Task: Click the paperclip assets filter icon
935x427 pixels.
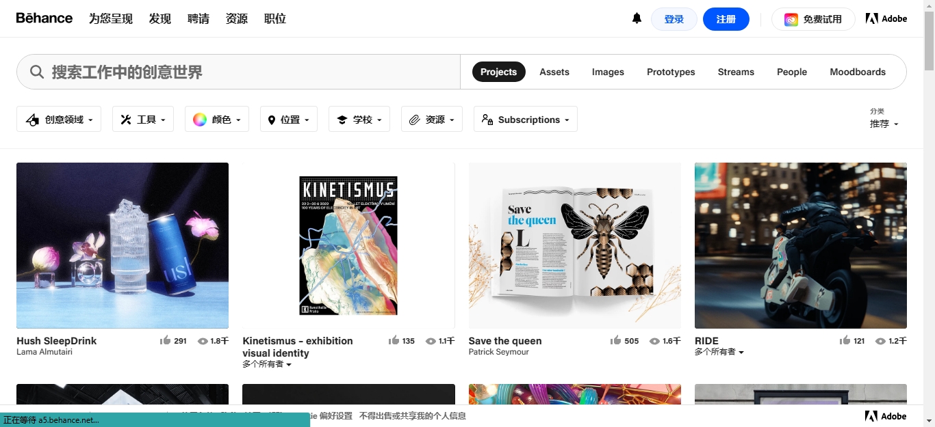Action: [414, 120]
